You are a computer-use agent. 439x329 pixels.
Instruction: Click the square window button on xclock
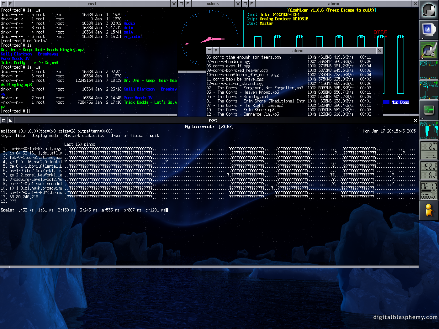181,4
